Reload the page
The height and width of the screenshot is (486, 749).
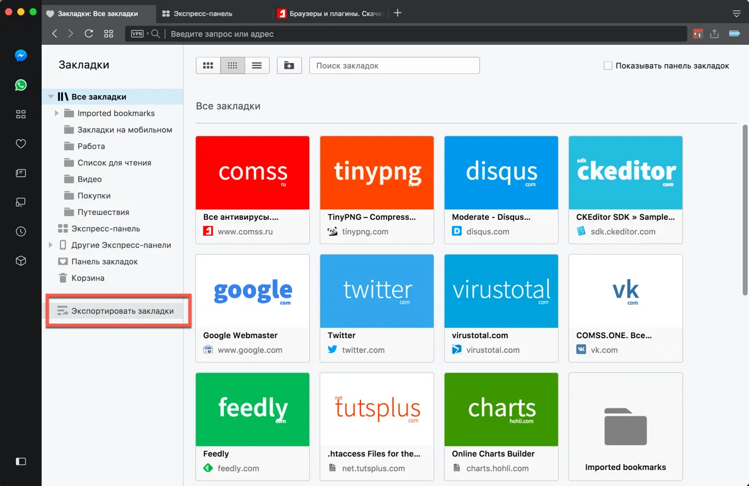(x=89, y=34)
